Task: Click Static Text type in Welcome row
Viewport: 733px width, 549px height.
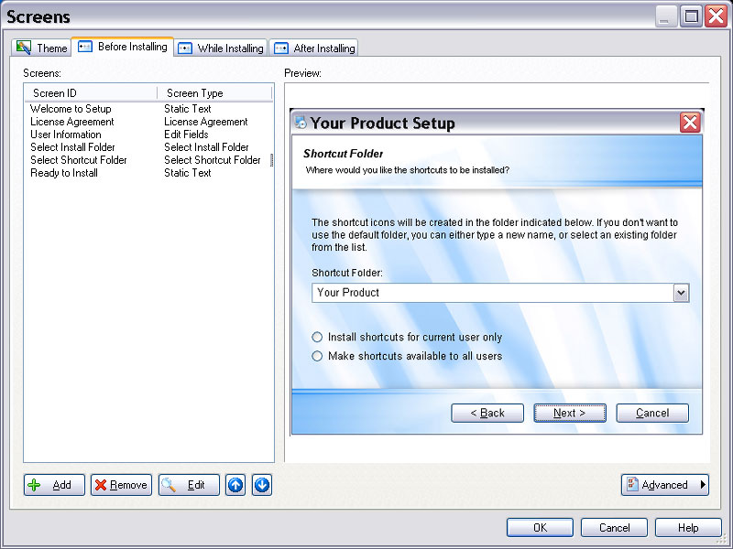Action: click(188, 109)
